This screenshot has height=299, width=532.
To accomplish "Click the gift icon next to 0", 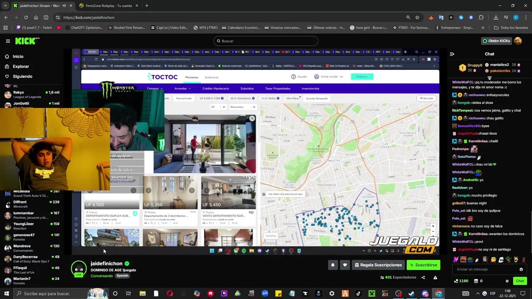I will (x=475, y=281).
